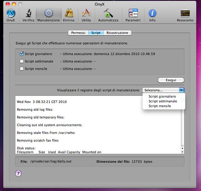Open the OnyX main toolbar icon
Image resolution: width=201 pixels, height=191 pixels.
(11, 13)
